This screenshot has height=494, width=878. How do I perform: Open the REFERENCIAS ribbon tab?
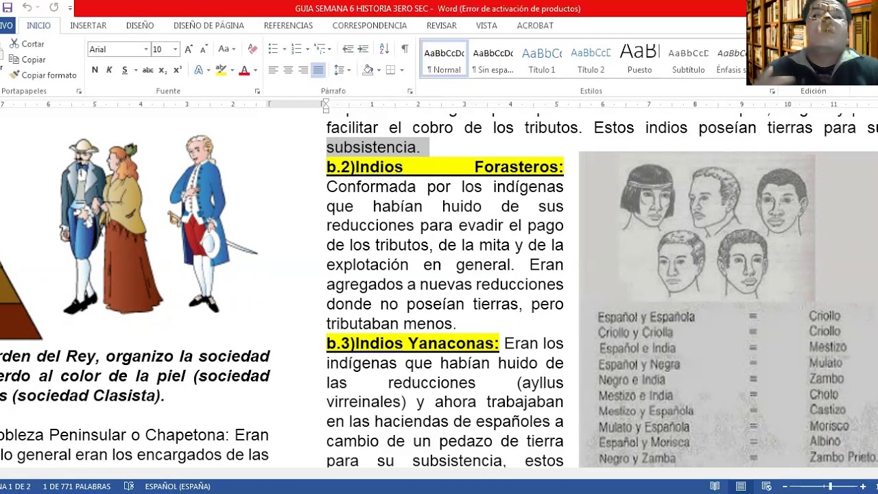288,25
